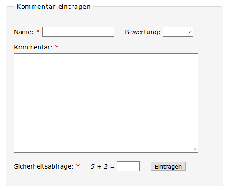Submit with the Eintragen button
228x190 pixels.
pyautogui.click(x=168, y=166)
